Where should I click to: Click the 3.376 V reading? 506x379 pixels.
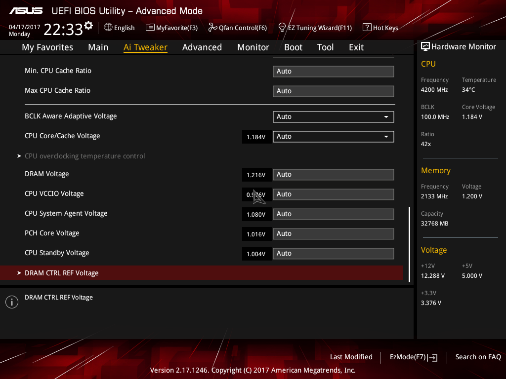(x=431, y=303)
